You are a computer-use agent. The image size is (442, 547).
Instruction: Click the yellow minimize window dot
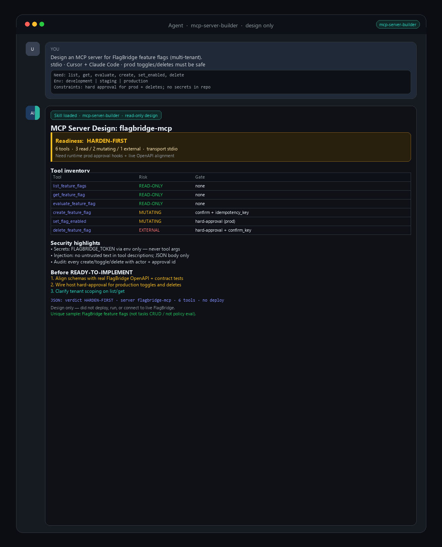point(35,24)
